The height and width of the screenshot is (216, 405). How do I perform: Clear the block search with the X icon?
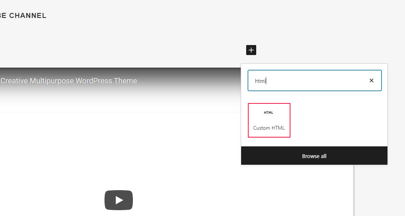point(372,80)
